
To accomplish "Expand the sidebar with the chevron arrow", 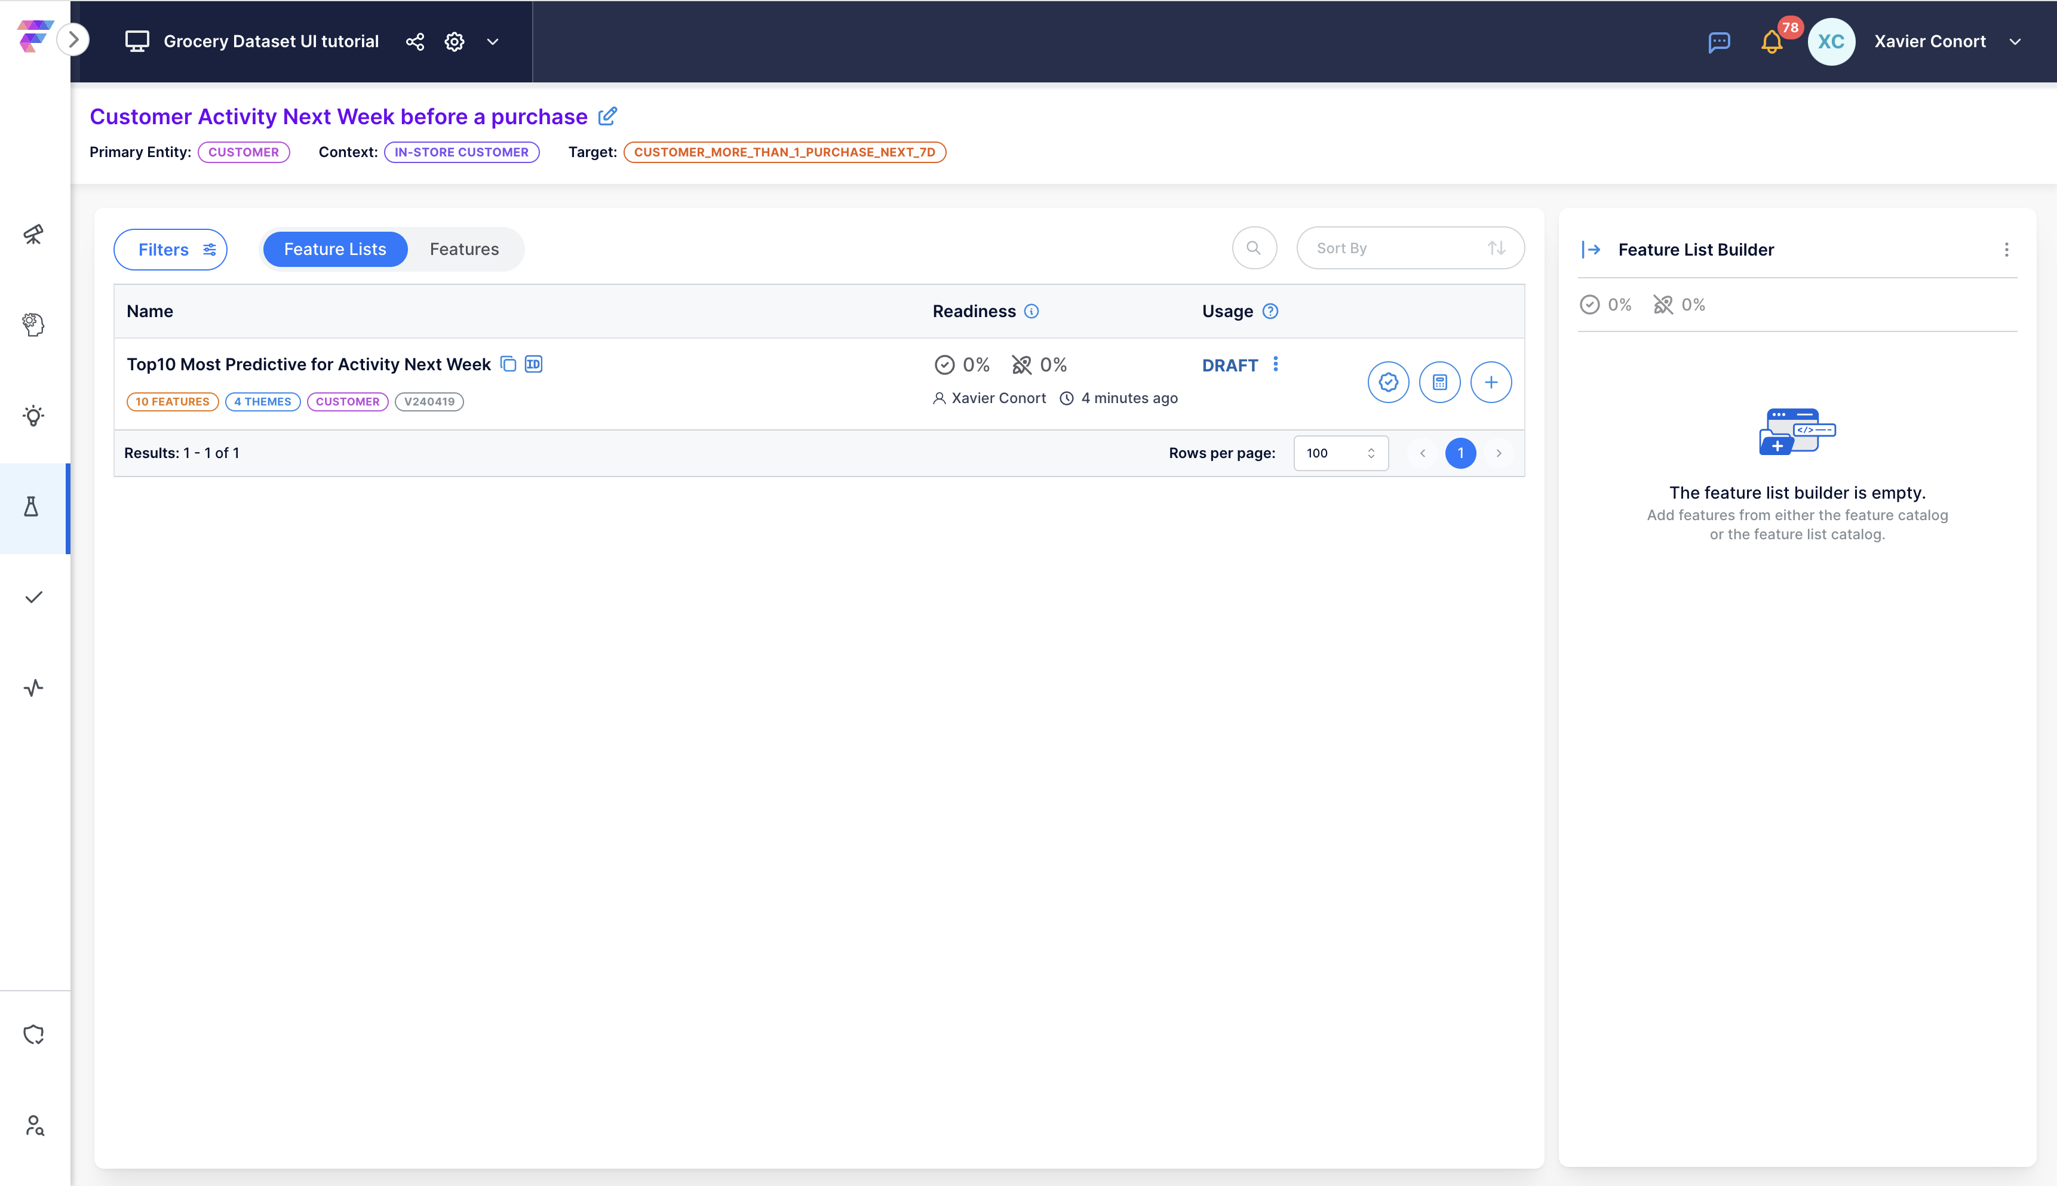I will point(74,40).
